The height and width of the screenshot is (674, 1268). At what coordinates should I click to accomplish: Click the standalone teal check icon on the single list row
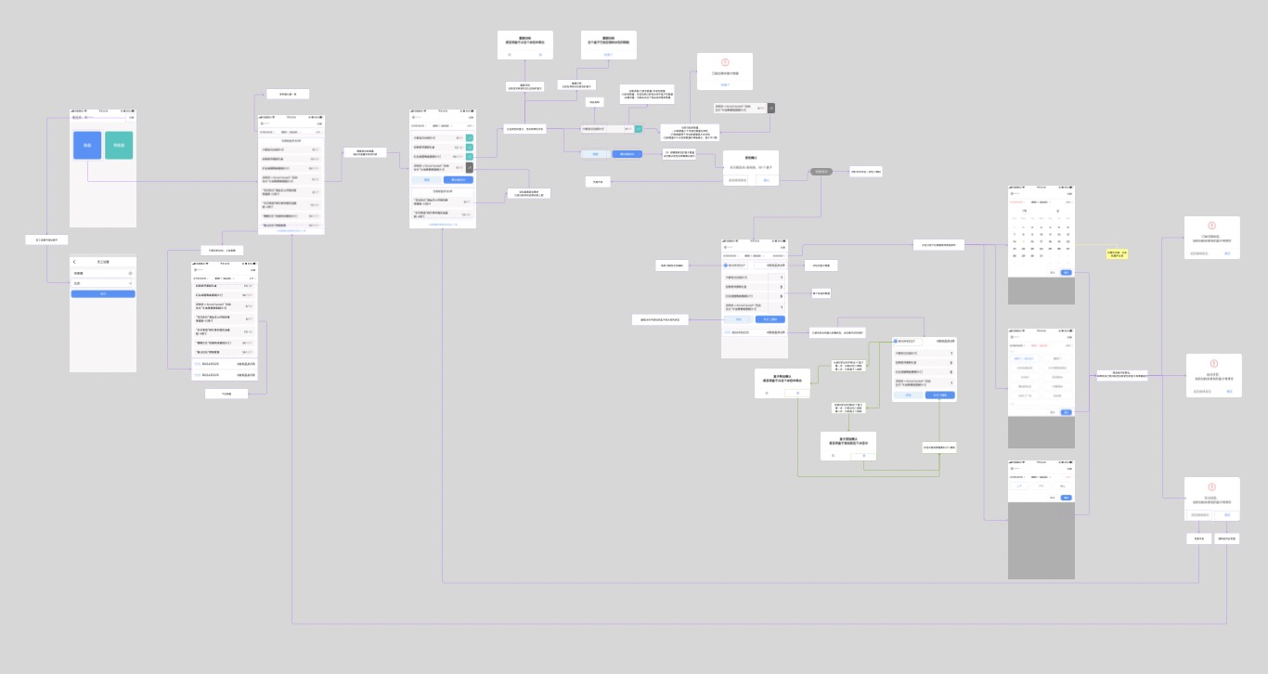point(638,129)
